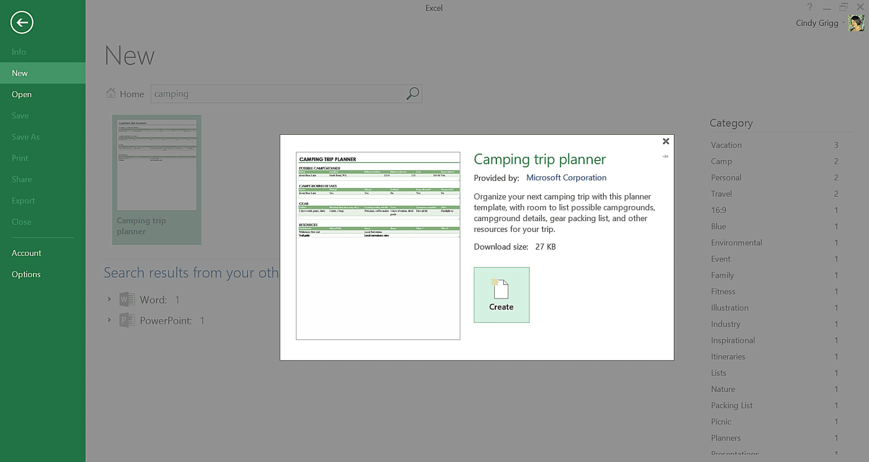This screenshot has width=869, height=462.
Task: Click Cindy Grigg's profile picture
Action: [x=856, y=23]
